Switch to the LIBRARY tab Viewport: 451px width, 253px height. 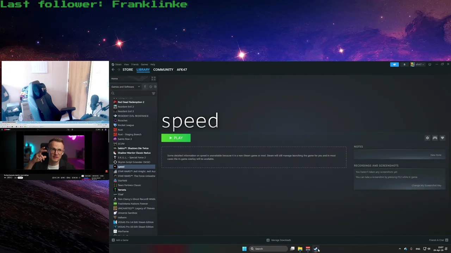(x=143, y=70)
